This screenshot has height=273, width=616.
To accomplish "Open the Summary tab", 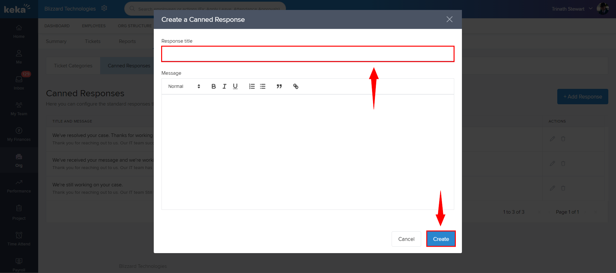I will pos(56,41).
